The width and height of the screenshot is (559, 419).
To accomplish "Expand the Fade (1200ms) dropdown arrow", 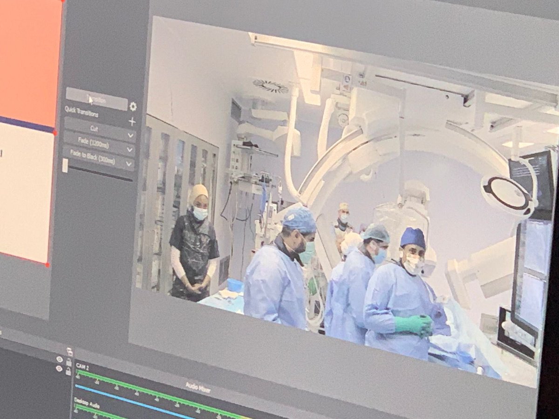I will (x=129, y=150).
